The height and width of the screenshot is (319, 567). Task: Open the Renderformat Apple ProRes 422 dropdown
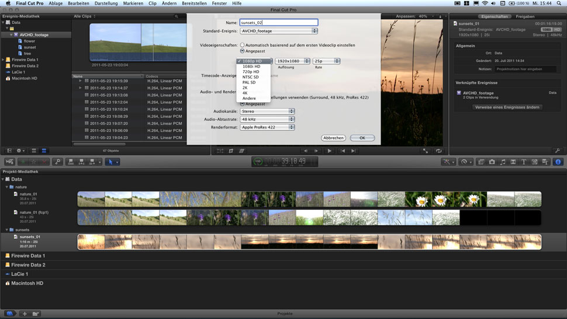[x=267, y=127]
